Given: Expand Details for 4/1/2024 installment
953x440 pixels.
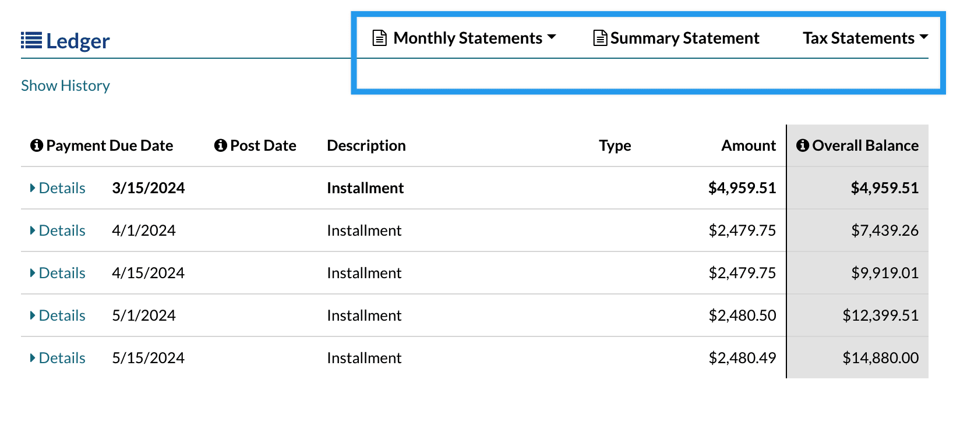Looking at the screenshot, I should 58,230.
